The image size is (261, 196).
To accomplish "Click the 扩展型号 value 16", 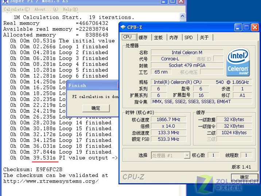I will point(201,95).
